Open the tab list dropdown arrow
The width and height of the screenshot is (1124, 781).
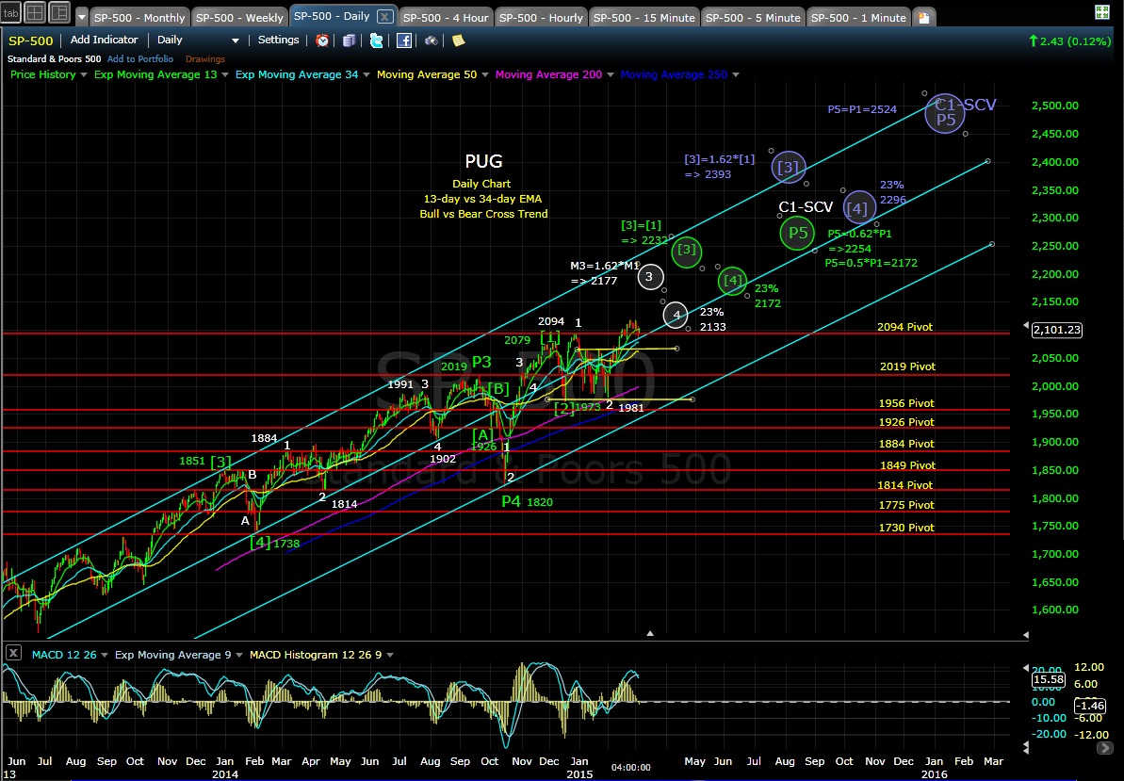click(81, 17)
